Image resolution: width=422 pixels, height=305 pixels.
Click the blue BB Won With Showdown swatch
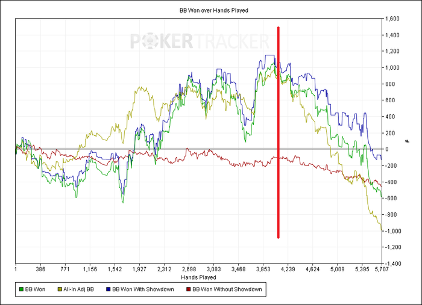click(x=109, y=289)
